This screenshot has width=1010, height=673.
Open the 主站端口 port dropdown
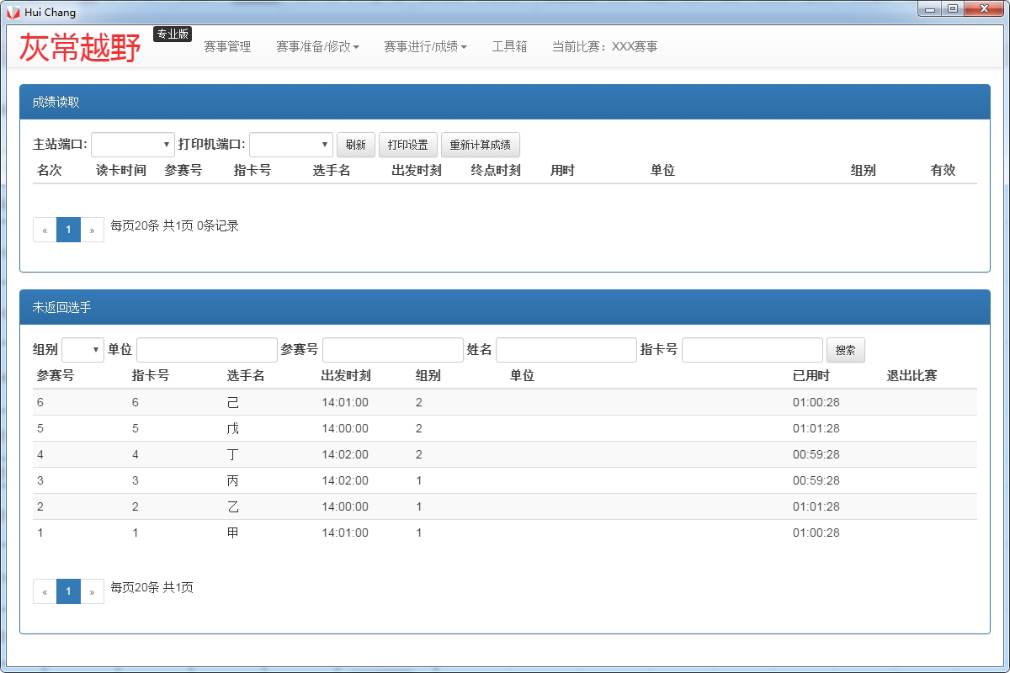pyautogui.click(x=133, y=145)
